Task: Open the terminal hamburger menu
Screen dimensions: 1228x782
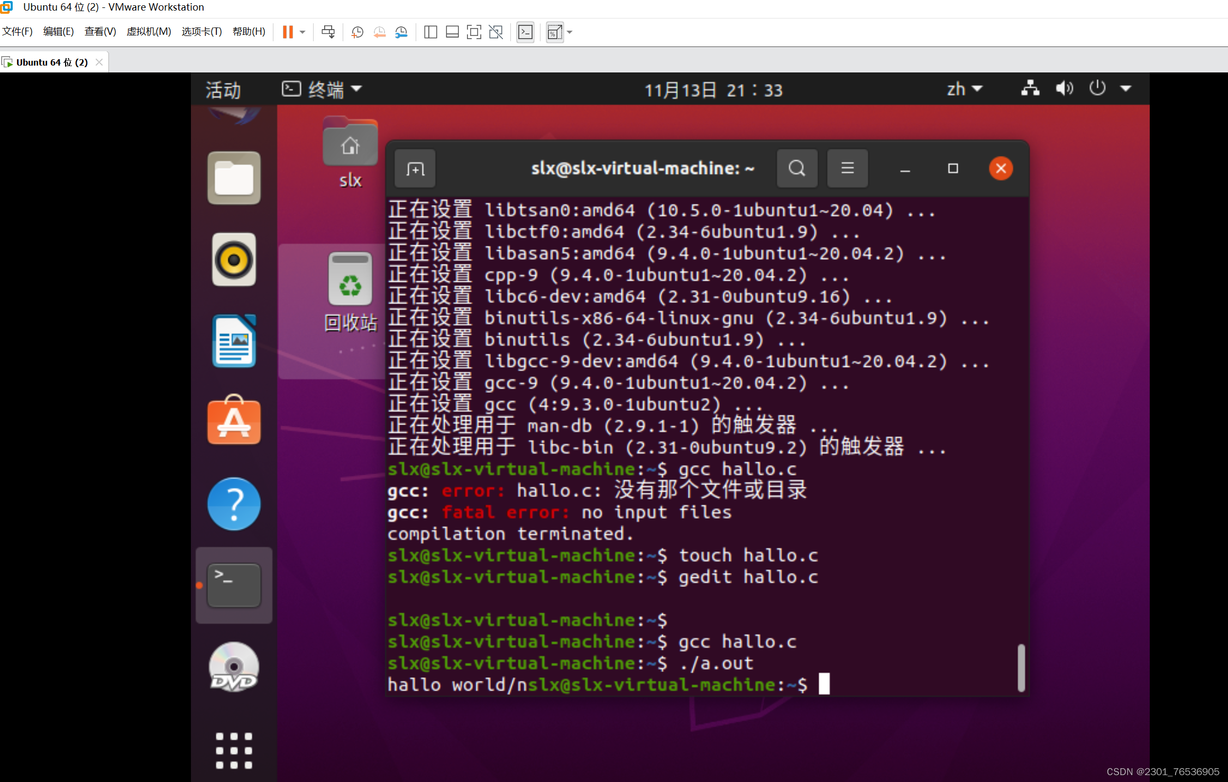Action: pos(847,169)
